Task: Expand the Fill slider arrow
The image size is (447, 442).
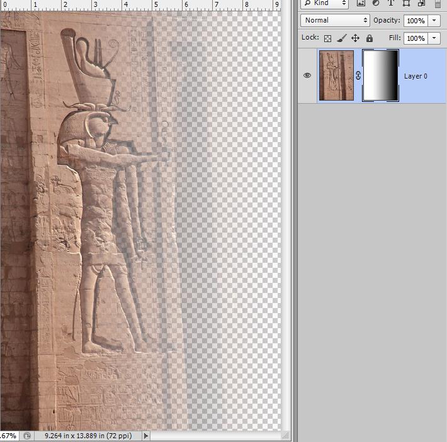Action: click(435, 38)
